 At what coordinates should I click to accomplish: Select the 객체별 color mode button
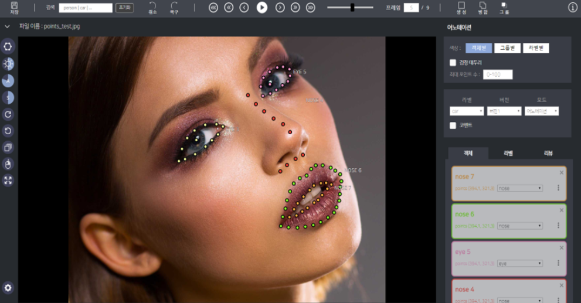479,48
